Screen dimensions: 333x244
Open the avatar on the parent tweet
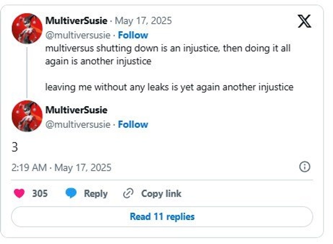point(27,28)
